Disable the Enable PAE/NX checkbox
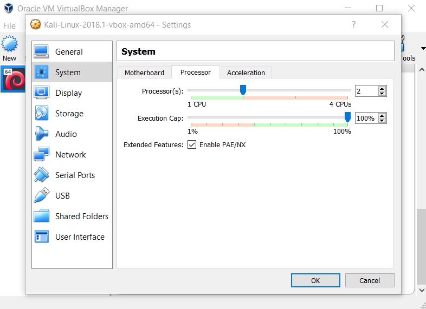The image size is (426, 309). 192,145
